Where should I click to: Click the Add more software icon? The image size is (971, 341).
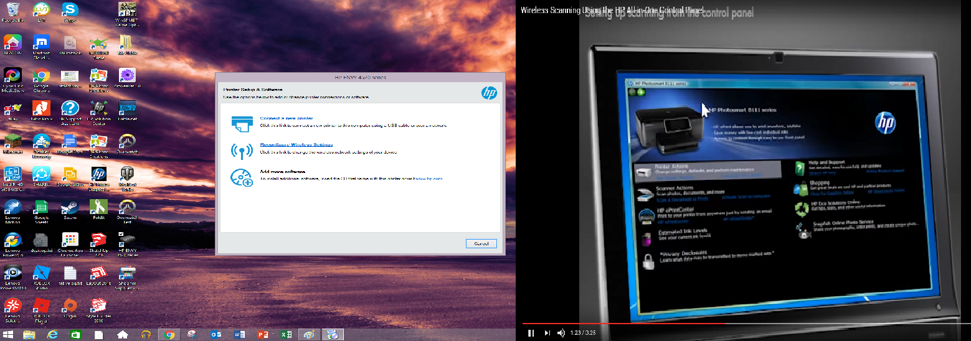click(241, 178)
